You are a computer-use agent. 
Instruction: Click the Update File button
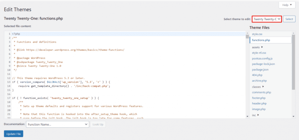pos(14,134)
